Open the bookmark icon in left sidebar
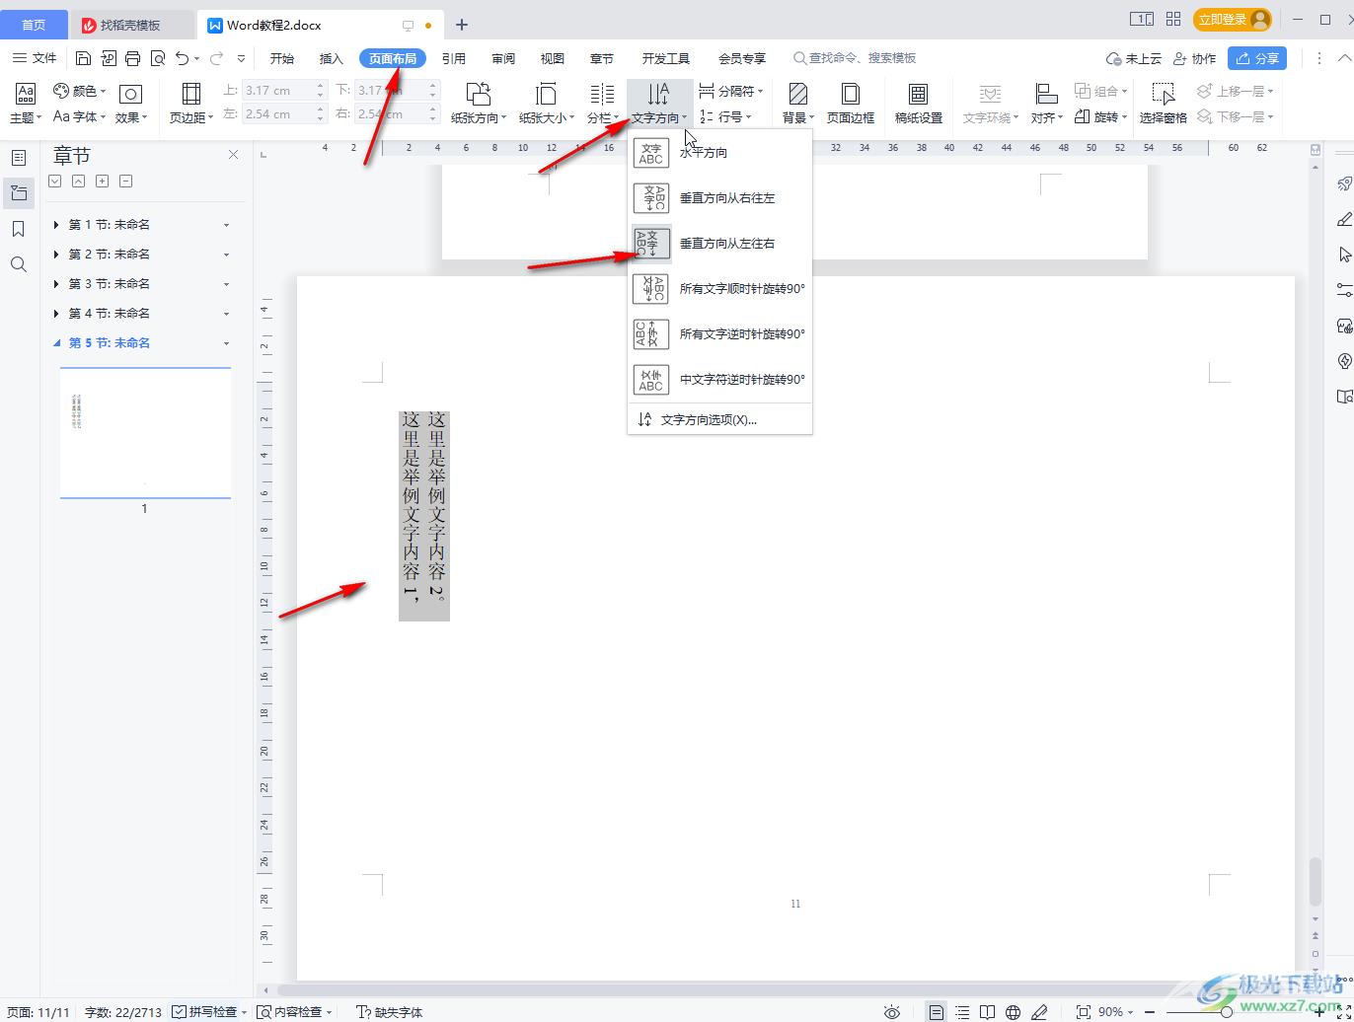Viewport: 1354px width, 1022px height. (18, 229)
